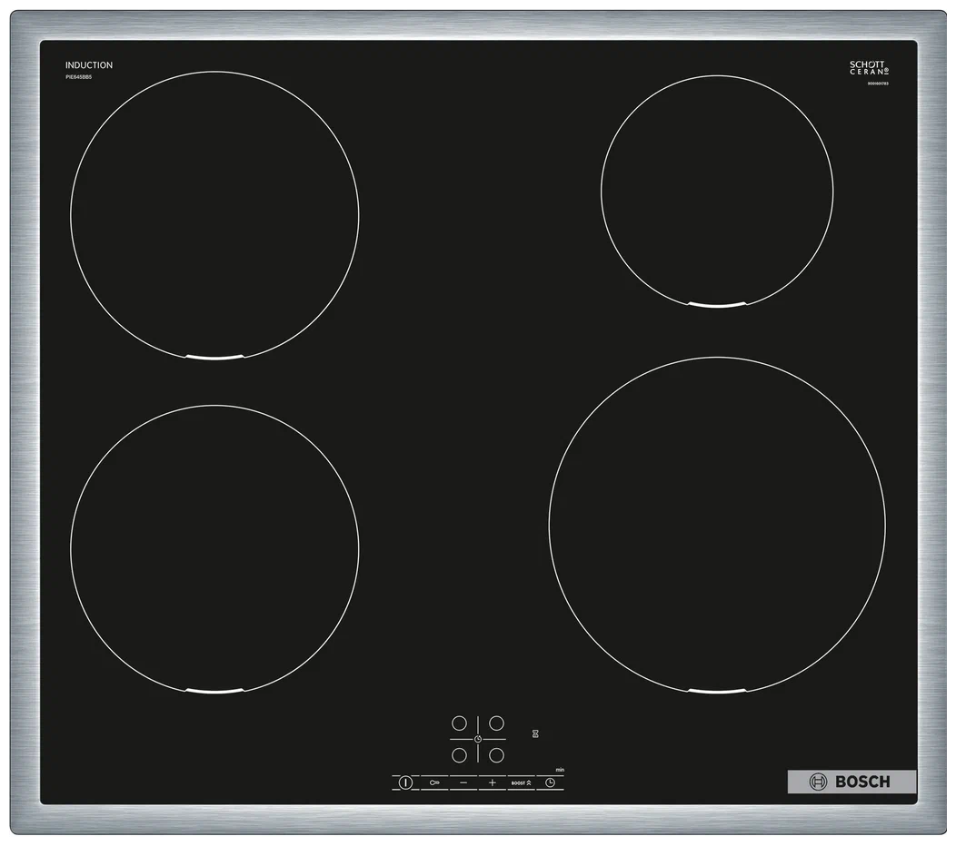Screen dimensions: 956x846
Task: Select the top-right cooking zone indicator circle
Action: [x=497, y=723]
